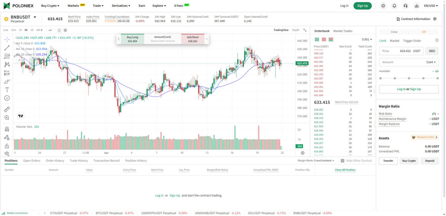
Task: Select Cross margin mode button
Action: [394, 32]
